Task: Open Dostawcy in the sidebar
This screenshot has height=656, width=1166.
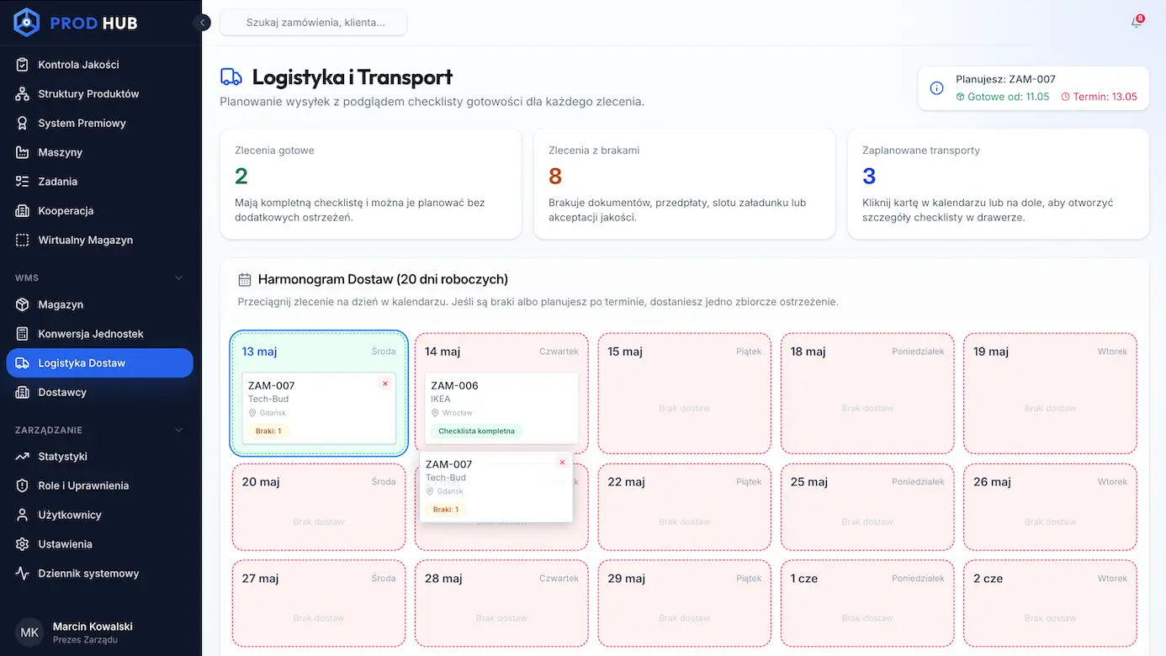Action: point(99,393)
